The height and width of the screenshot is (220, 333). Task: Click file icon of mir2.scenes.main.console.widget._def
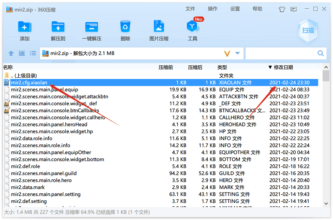(x=7, y=104)
